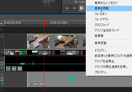Click hamster thumbnail on video track 2
The width and height of the screenshot is (132, 92).
[x=66, y=42]
